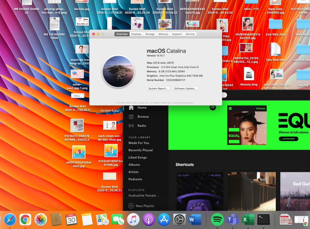Image resolution: width=310 pixels, height=229 pixels.
Task: Open Lil Tjay shortcut cover
Action: pos(200,191)
